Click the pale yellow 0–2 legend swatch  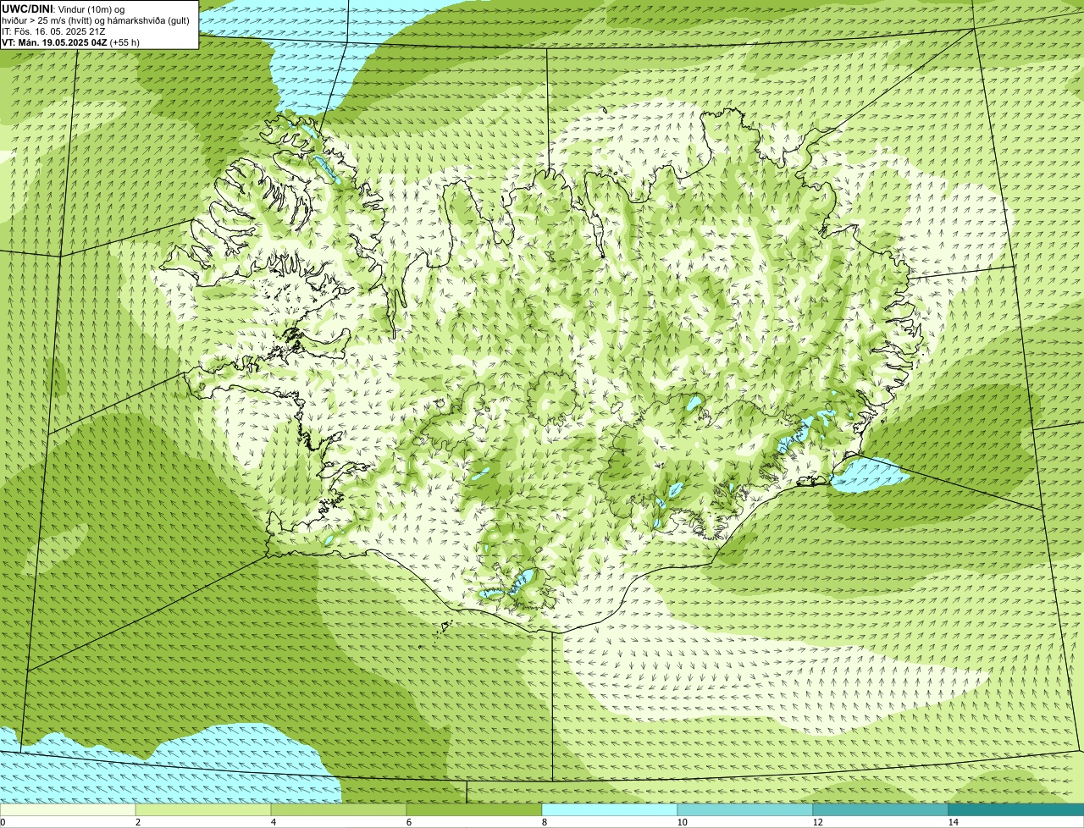point(68,809)
